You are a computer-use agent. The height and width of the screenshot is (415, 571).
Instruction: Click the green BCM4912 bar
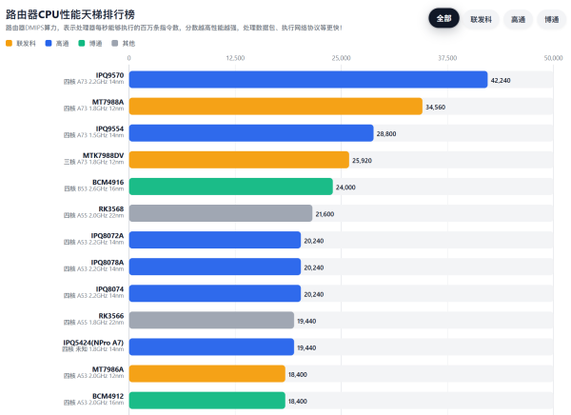coord(207,400)
